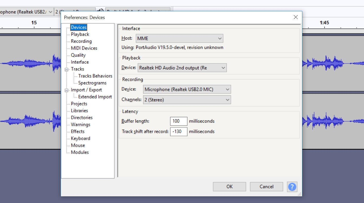Click the Cancel button

[x=266, y=187]
